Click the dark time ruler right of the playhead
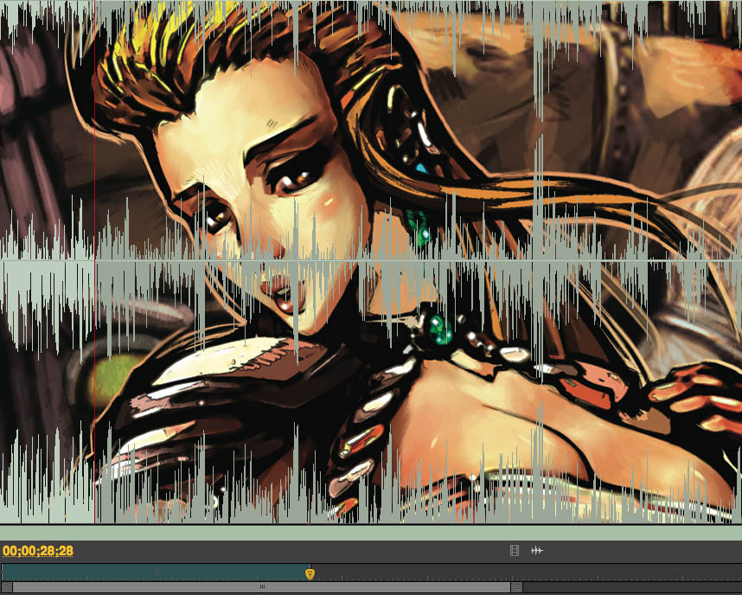742x595 pixels. [x=519, y=573]
